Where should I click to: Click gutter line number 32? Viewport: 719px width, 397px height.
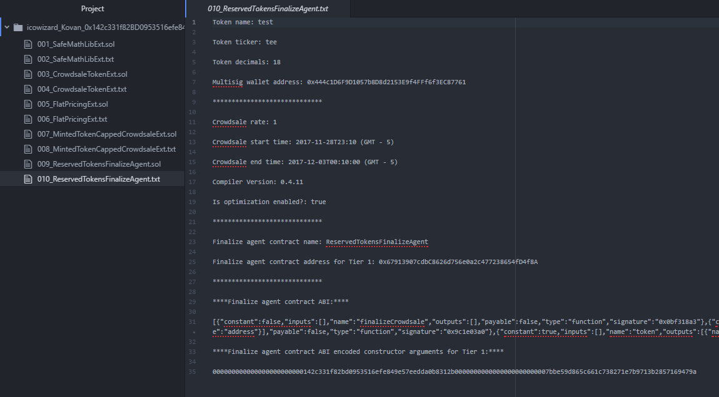192,342
